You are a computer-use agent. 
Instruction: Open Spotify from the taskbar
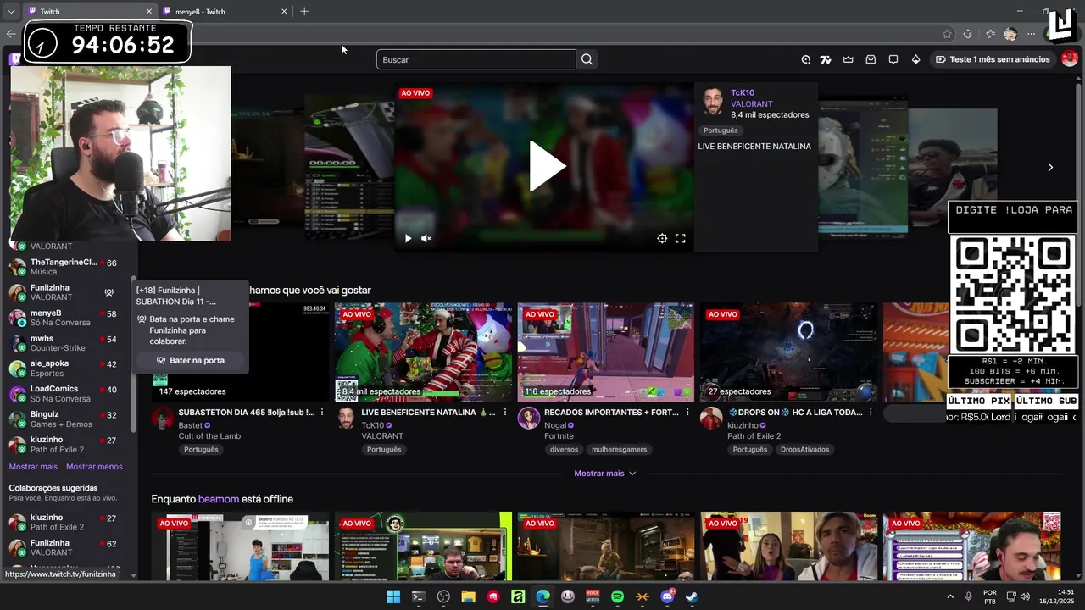click(617, 596)
